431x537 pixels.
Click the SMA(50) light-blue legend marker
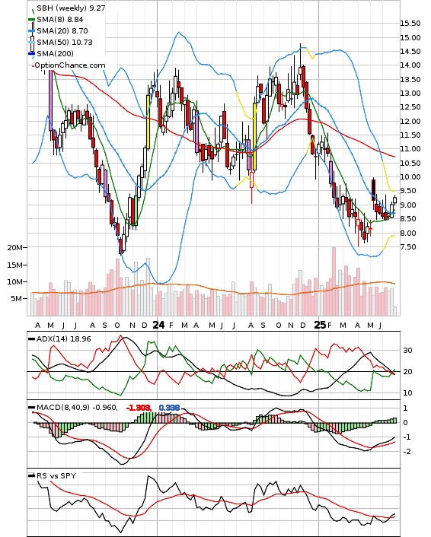(31, 42)
